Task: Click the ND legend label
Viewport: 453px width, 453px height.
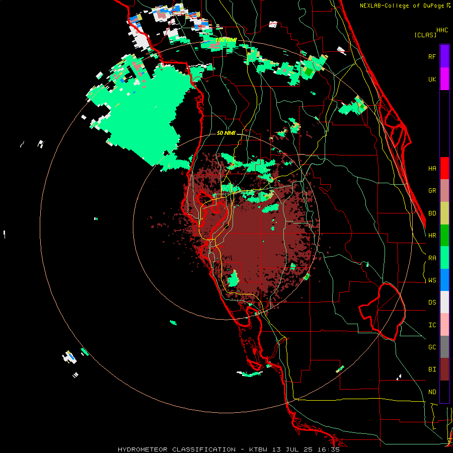Action: 432,392
